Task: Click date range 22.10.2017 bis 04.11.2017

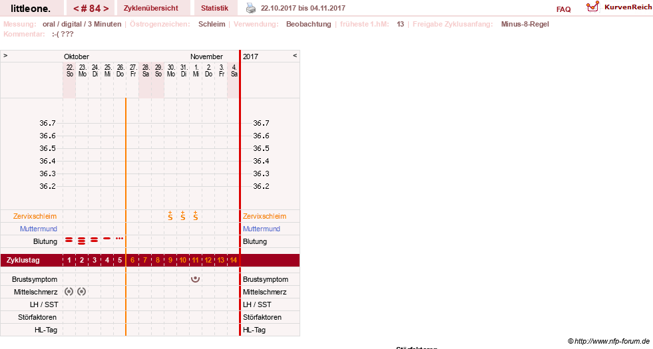Action: click(x=303, y=8)
